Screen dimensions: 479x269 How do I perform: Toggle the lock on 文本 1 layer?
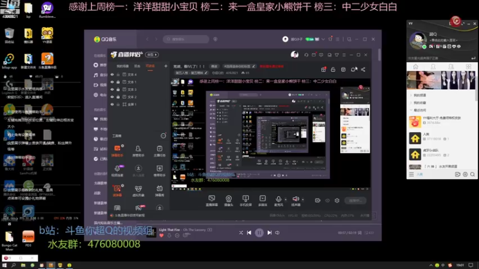click(118, 82)
